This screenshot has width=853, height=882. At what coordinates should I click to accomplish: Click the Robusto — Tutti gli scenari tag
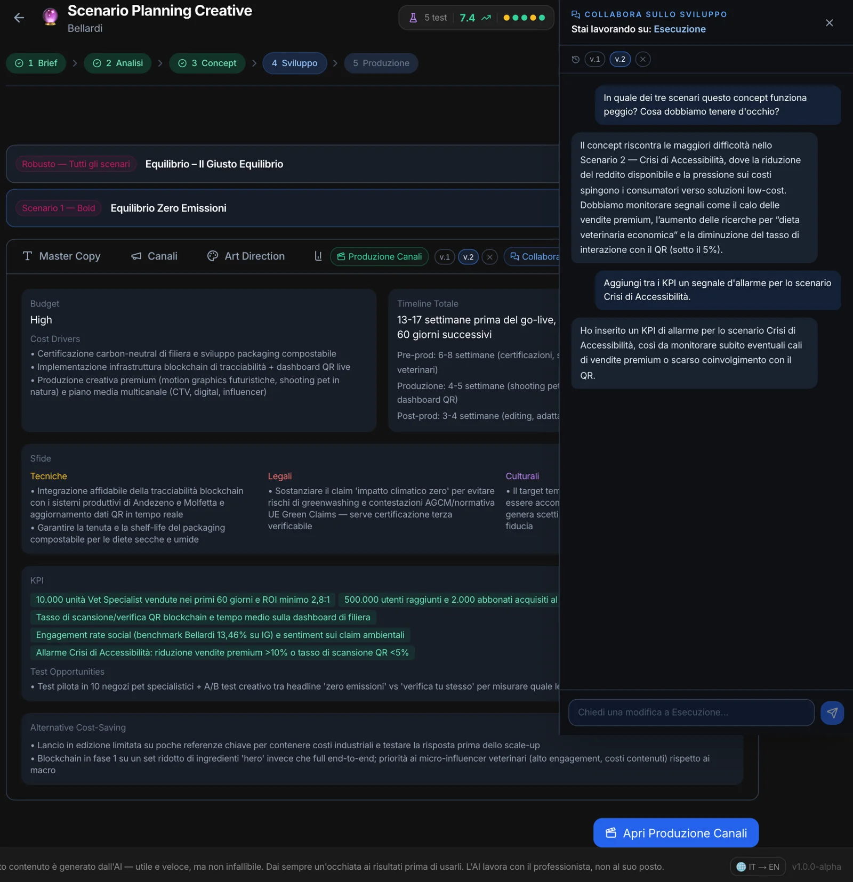click(x=76, y=164)
